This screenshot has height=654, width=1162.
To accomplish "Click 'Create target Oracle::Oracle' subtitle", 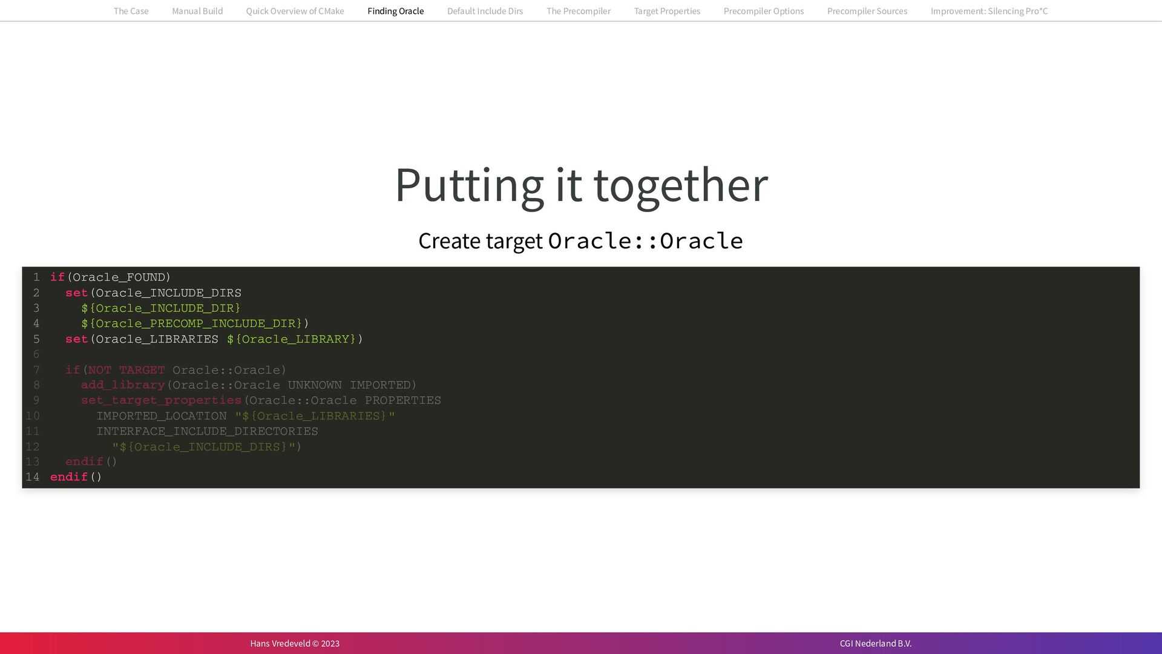I will (580, 241).
